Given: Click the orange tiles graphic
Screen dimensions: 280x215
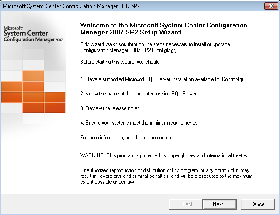Looking at the screenshot, I should pos(34,92).
